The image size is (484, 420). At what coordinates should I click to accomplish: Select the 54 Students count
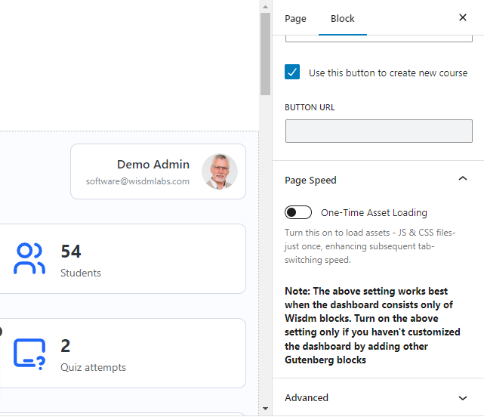coord(71,251)
